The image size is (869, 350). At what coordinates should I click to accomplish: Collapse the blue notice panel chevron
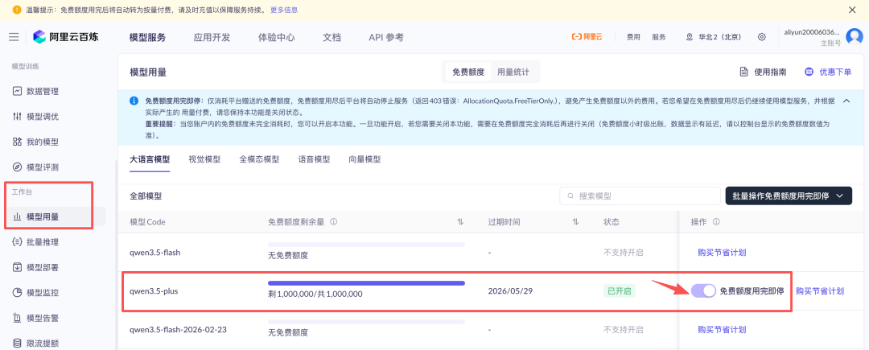click(846, 101)
